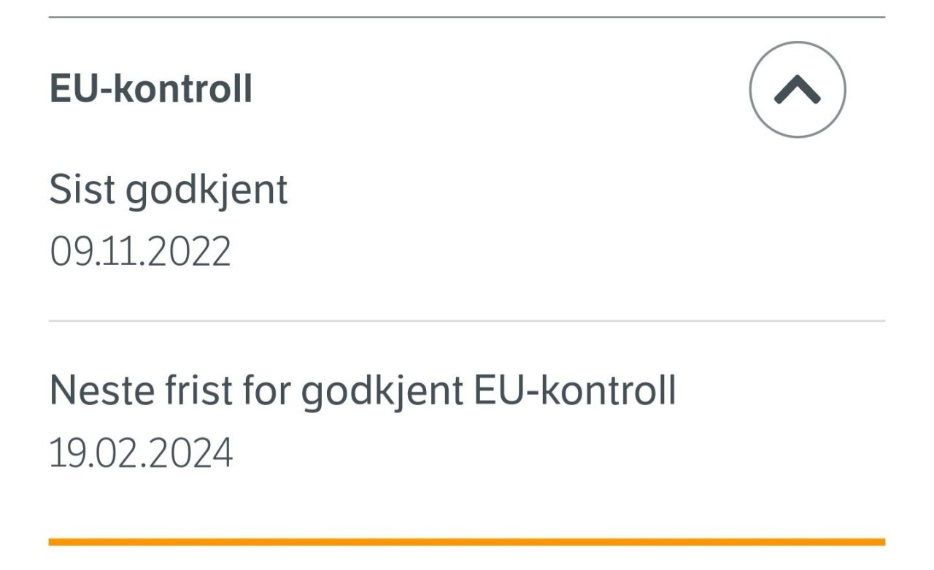The width and height of the screenshot is (934, 570).
Task: Select the "Neste frist for godkjent EU-kontroll" label
Action: [363, 391]
